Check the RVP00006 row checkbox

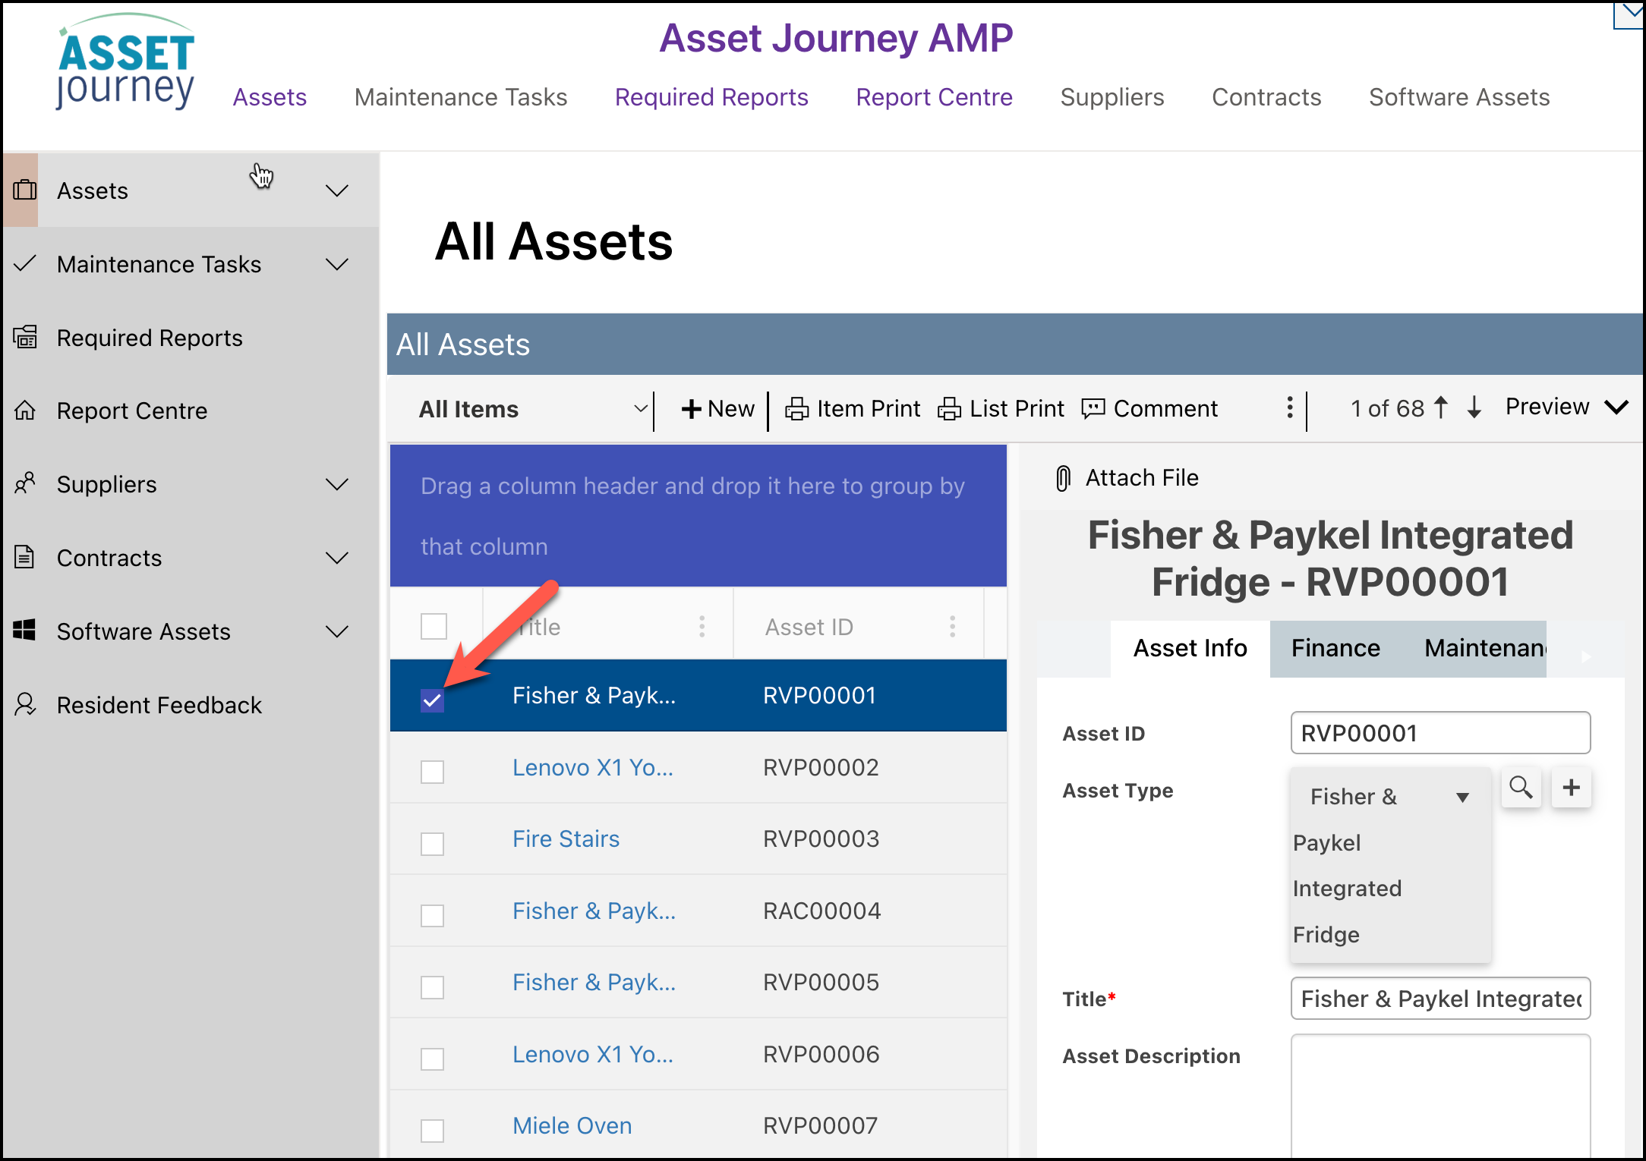pos(432,1059)
